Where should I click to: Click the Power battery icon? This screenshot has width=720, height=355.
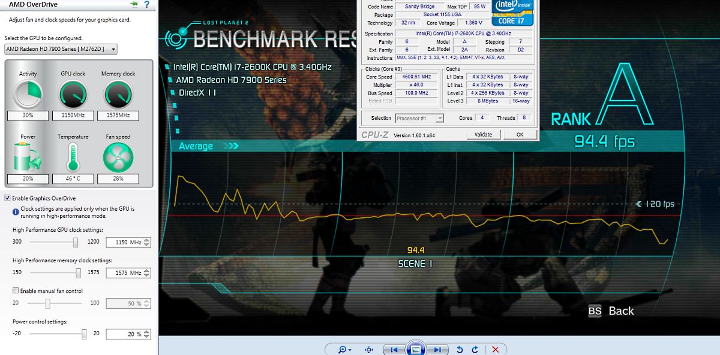[x=28, y=158]
